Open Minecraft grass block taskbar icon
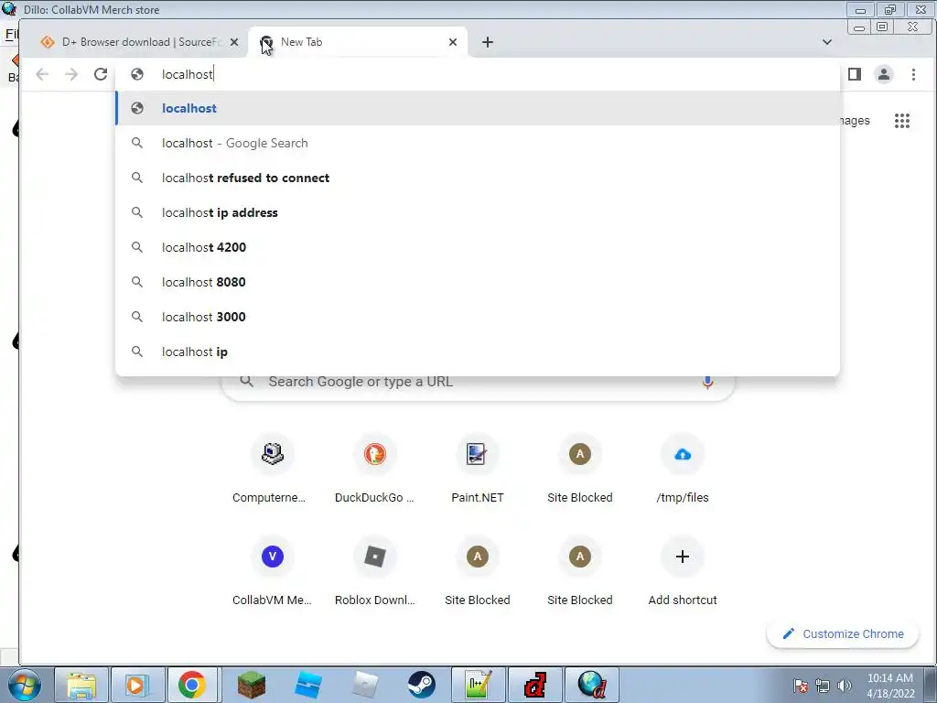The height and width of the screenshot is (703, 937). point(251,685)
